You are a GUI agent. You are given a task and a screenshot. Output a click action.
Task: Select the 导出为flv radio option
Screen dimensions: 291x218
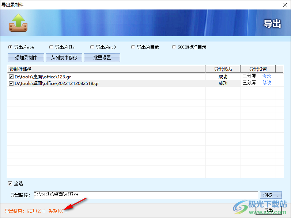[51, 47]
